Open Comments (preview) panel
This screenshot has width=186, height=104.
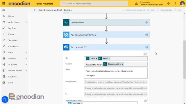[134, 10]
